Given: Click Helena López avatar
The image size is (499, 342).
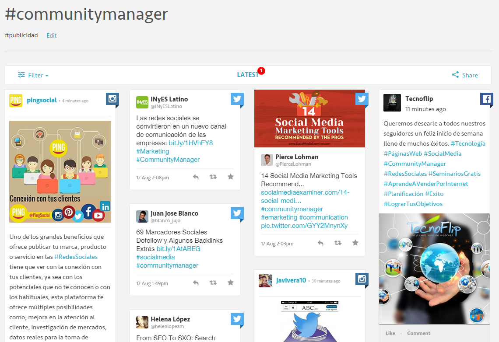Looking at the screenshot, I should tap(142, 322).
